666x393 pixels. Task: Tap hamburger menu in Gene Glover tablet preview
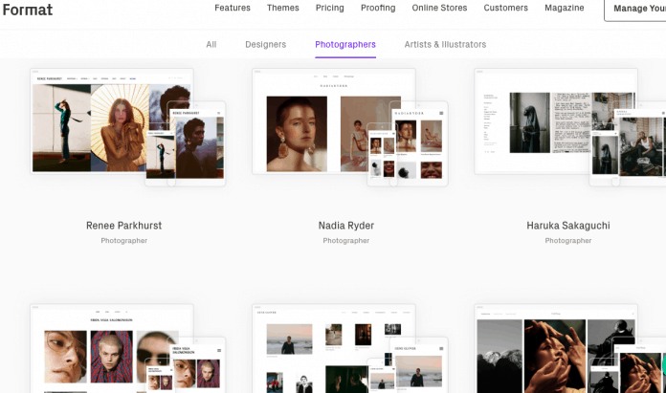(441, 348)
